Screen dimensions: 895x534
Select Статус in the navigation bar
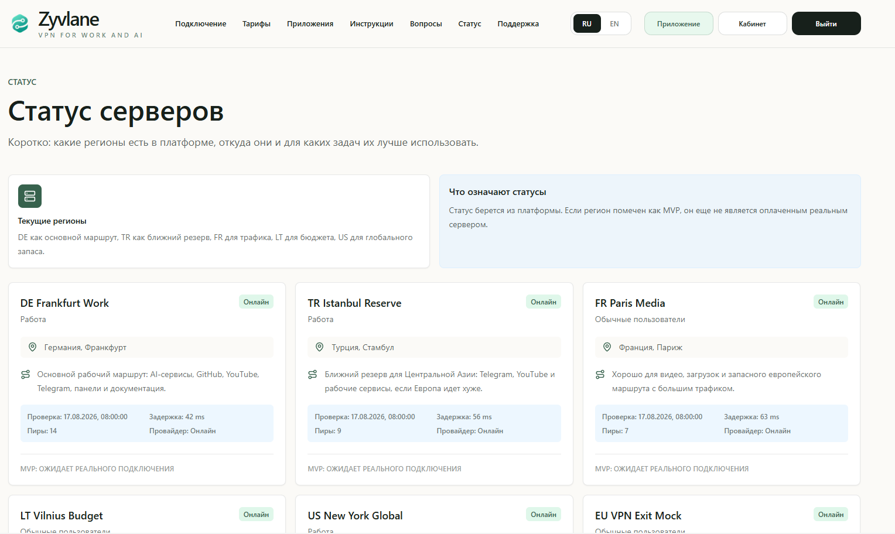pyautogui.click(x=470, y=24)
